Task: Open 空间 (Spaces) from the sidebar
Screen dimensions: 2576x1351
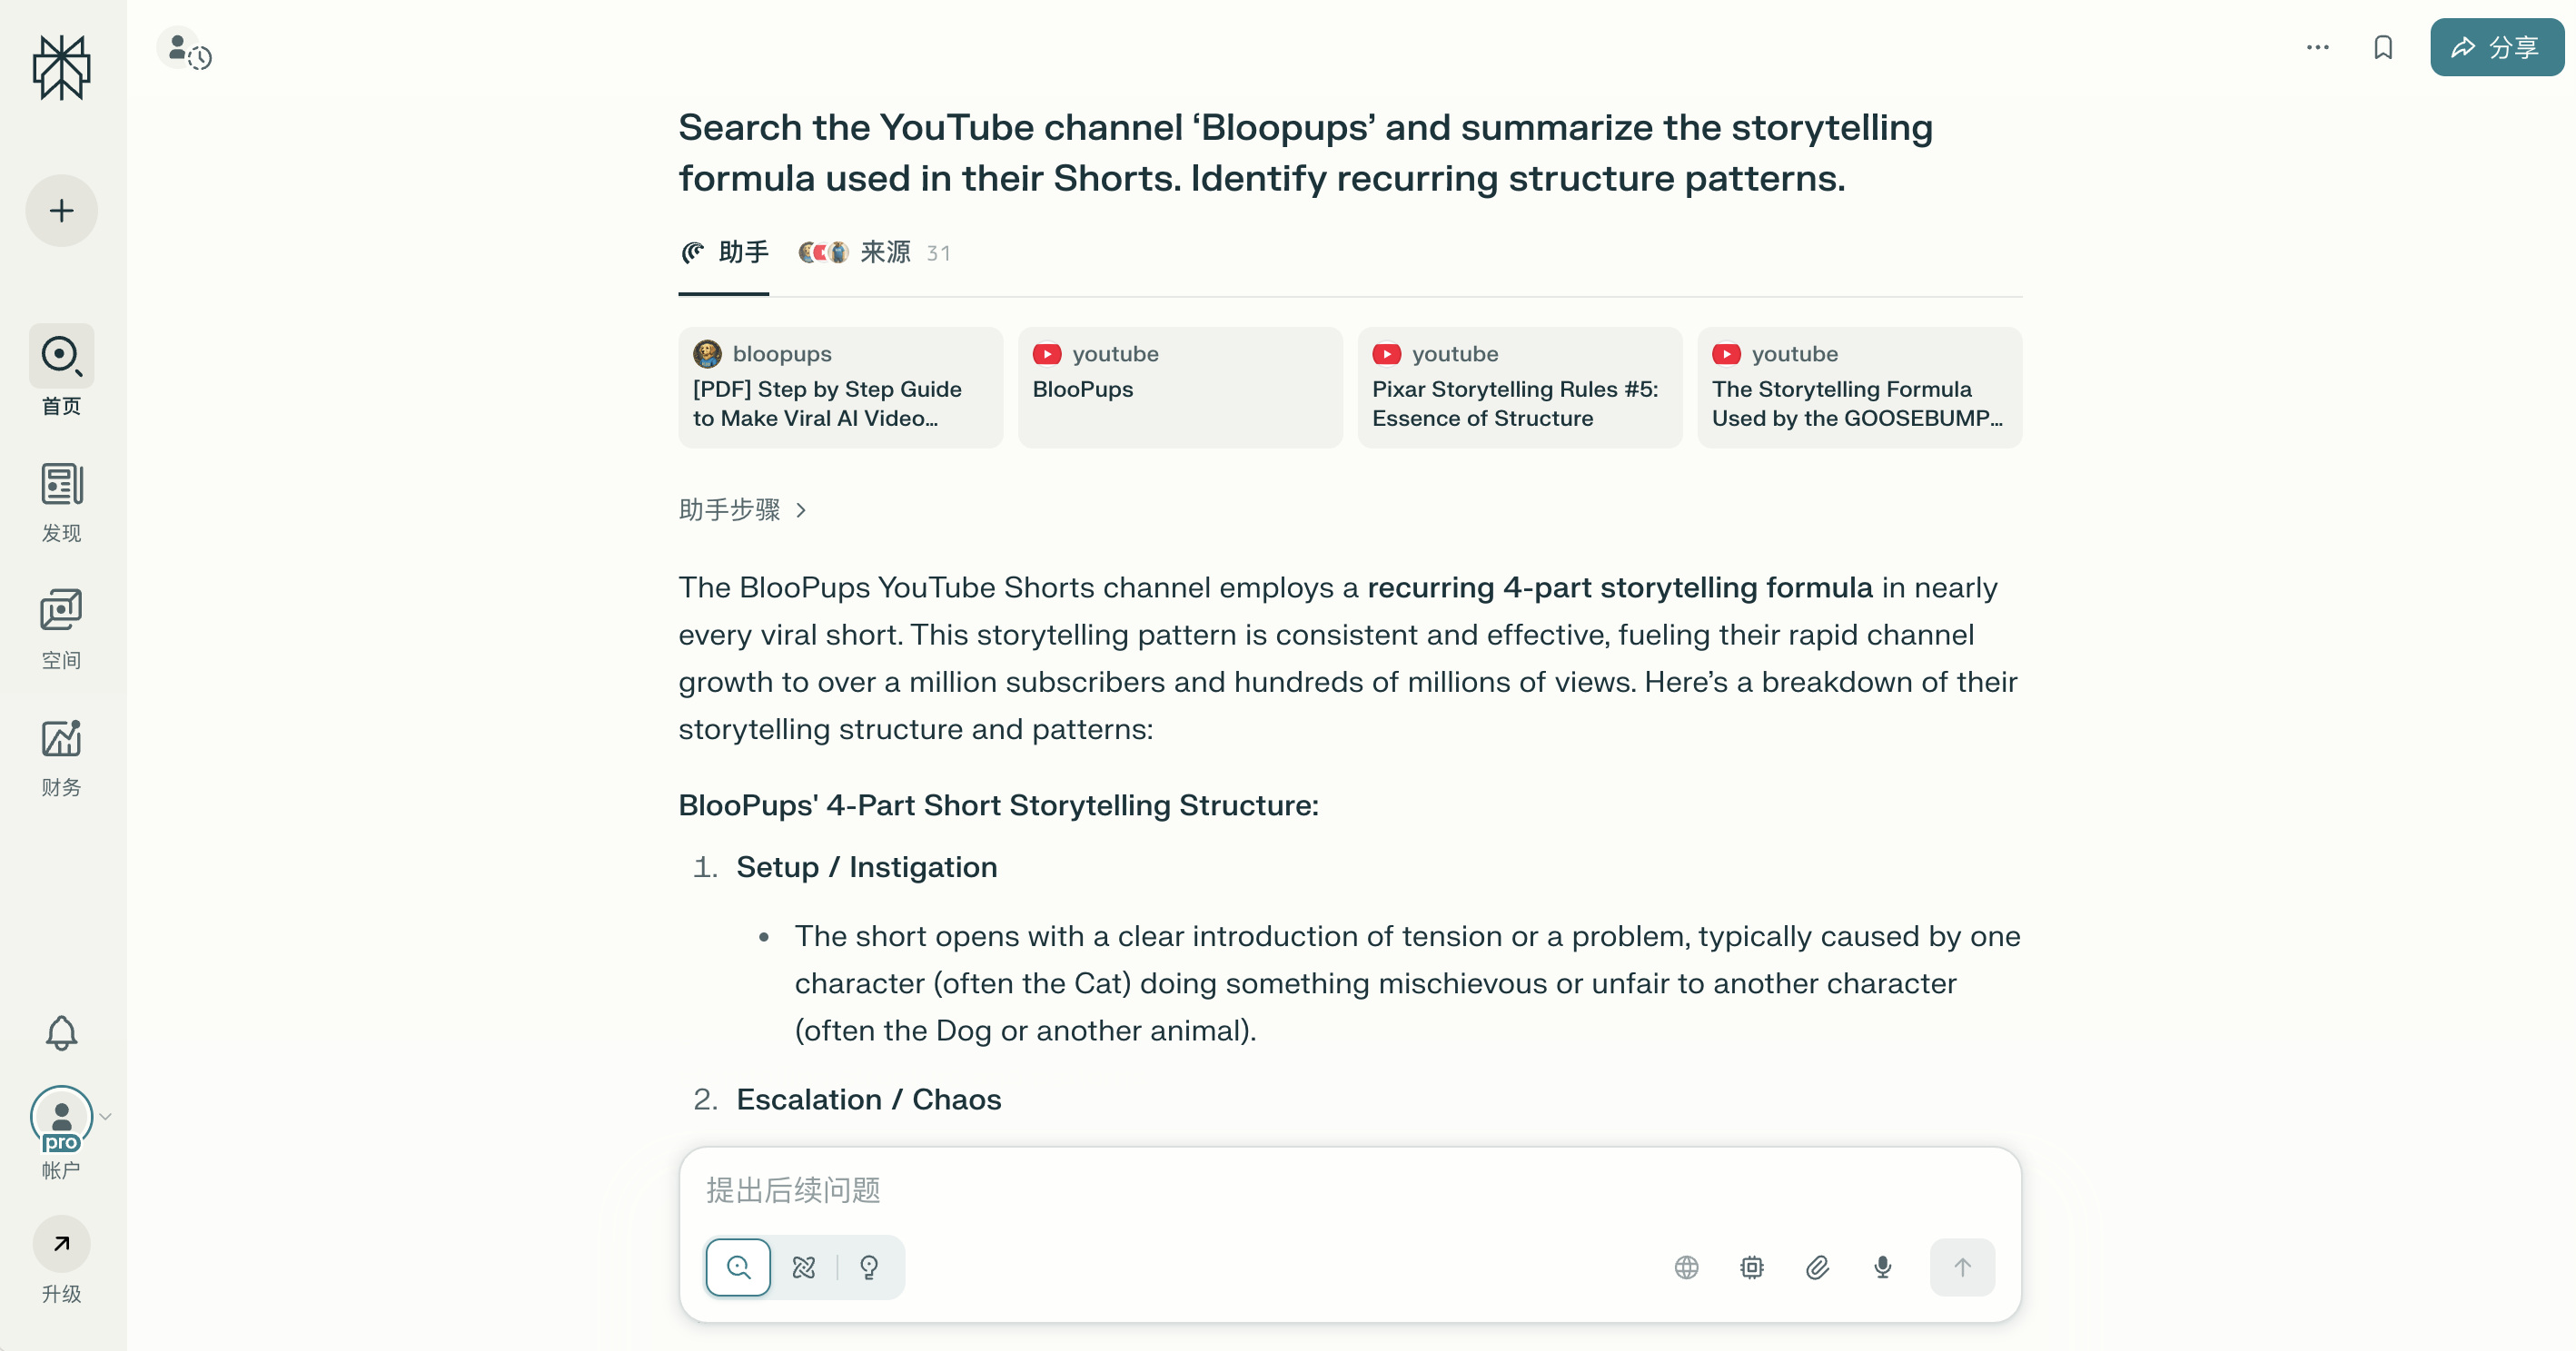Action: (61, 627)
